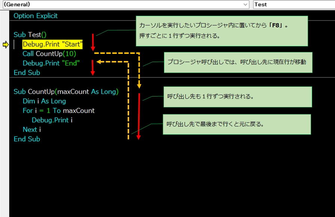Click "End Sub" of the Test procedure
Viewport: 335px width, 217px height.
point(27,73)
